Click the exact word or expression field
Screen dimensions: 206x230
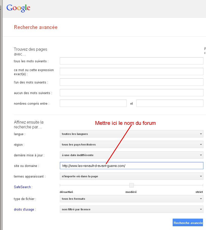tap(132, 71)
